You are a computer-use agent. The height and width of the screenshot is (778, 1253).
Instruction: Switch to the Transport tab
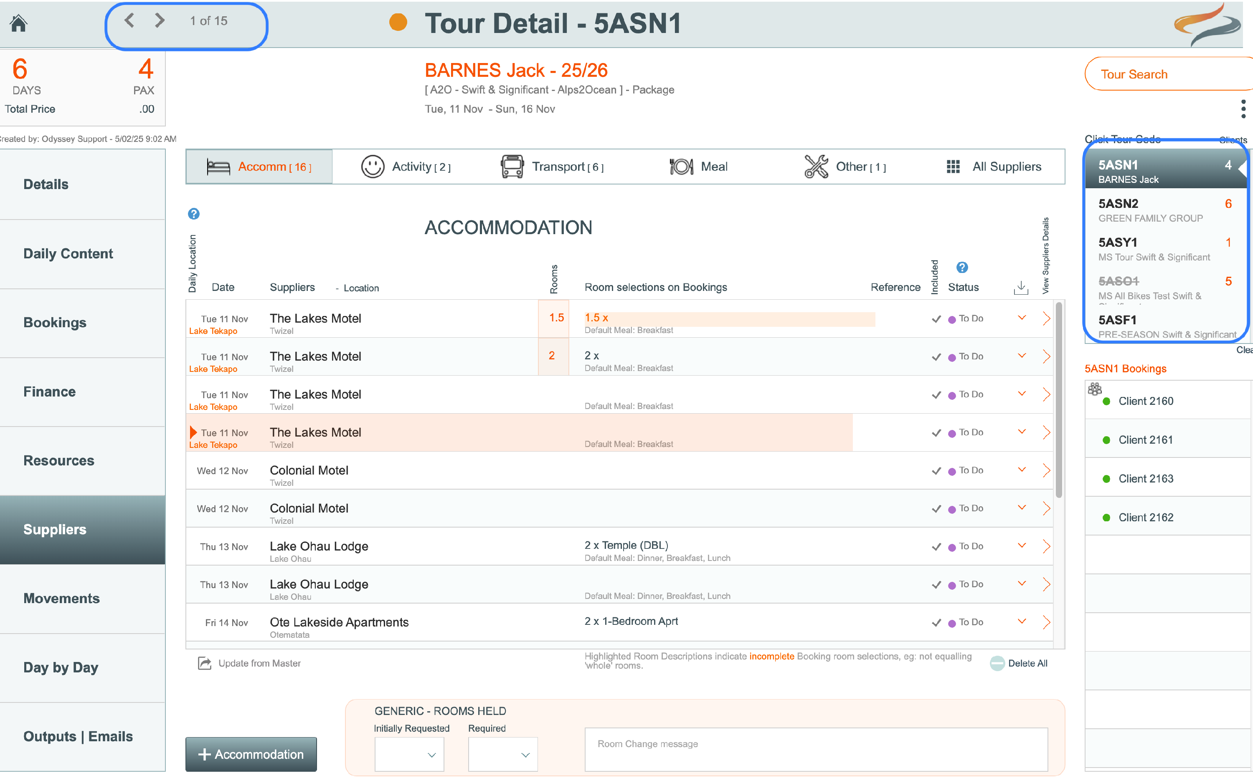553,167
